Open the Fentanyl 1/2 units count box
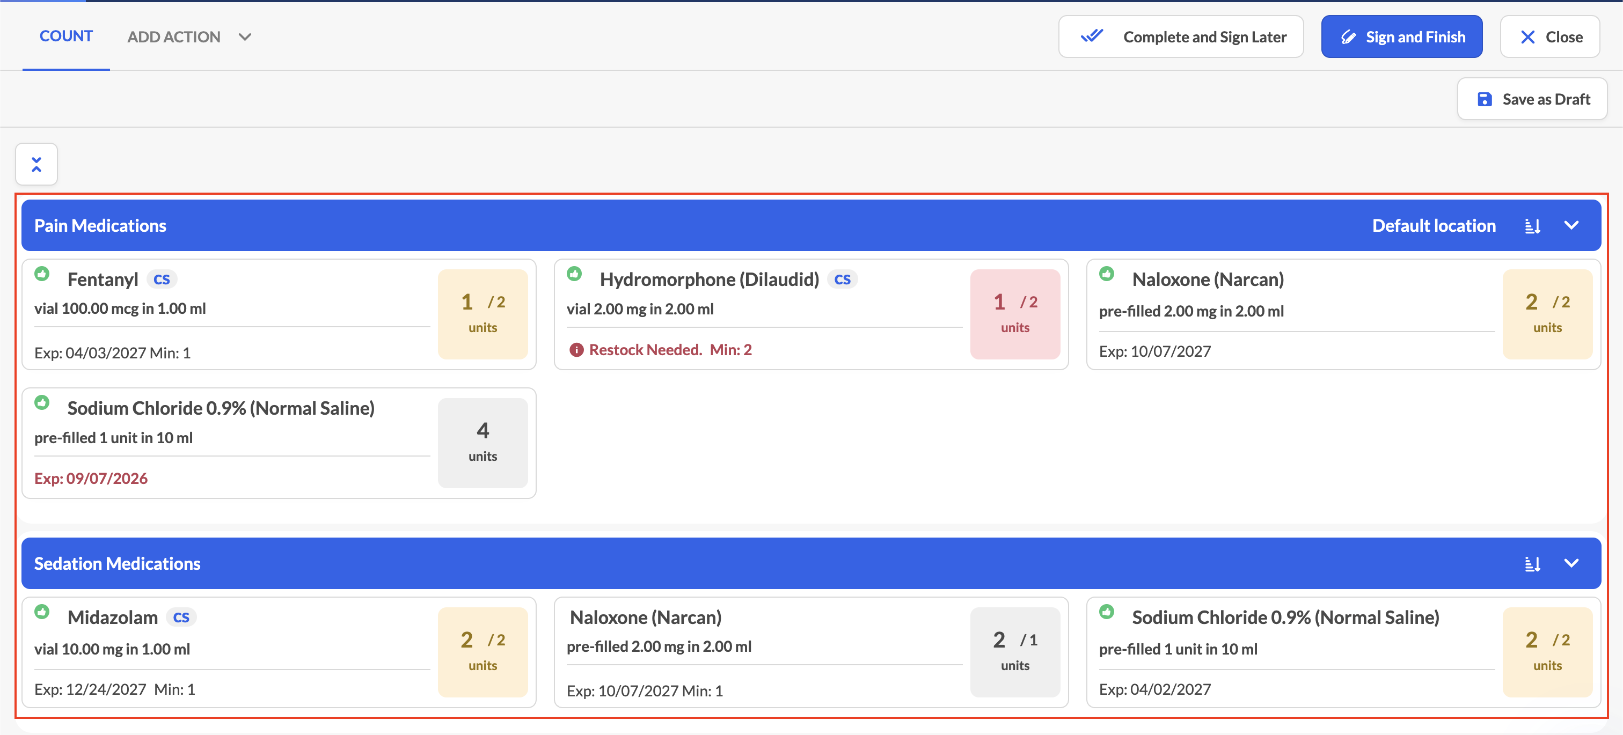 pyautogui.click(x=482, y=314)
